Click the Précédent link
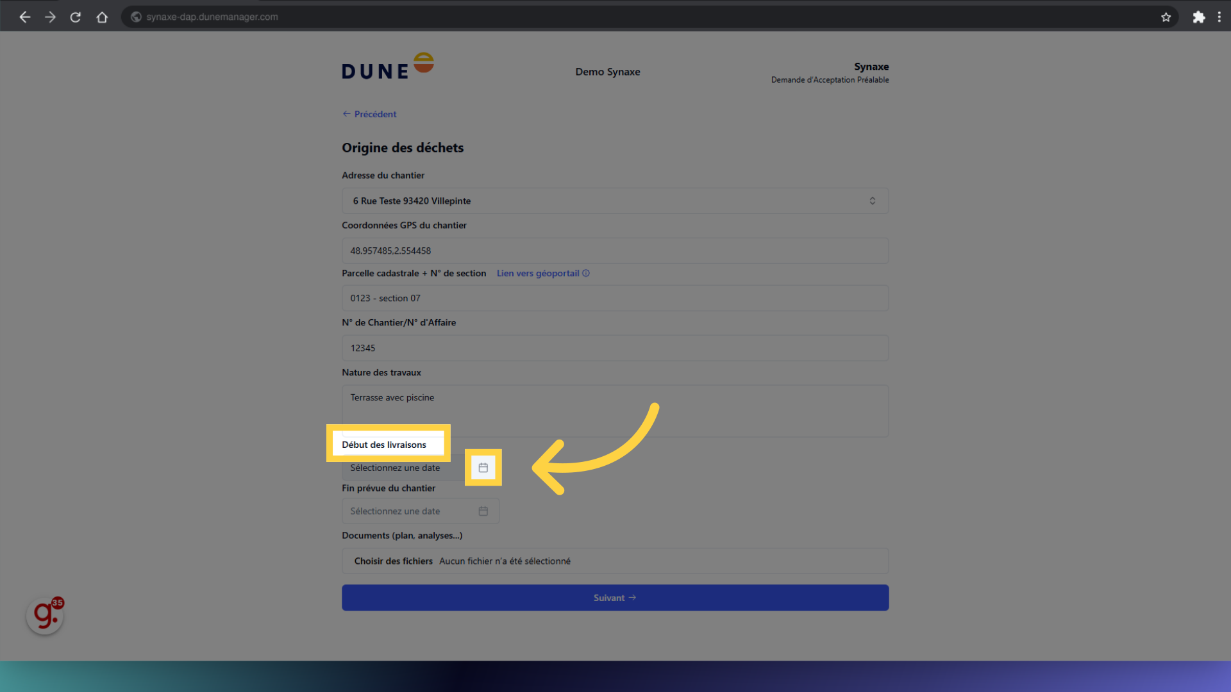The height and width of the screenshot is (692, 1231). (369, 114)
